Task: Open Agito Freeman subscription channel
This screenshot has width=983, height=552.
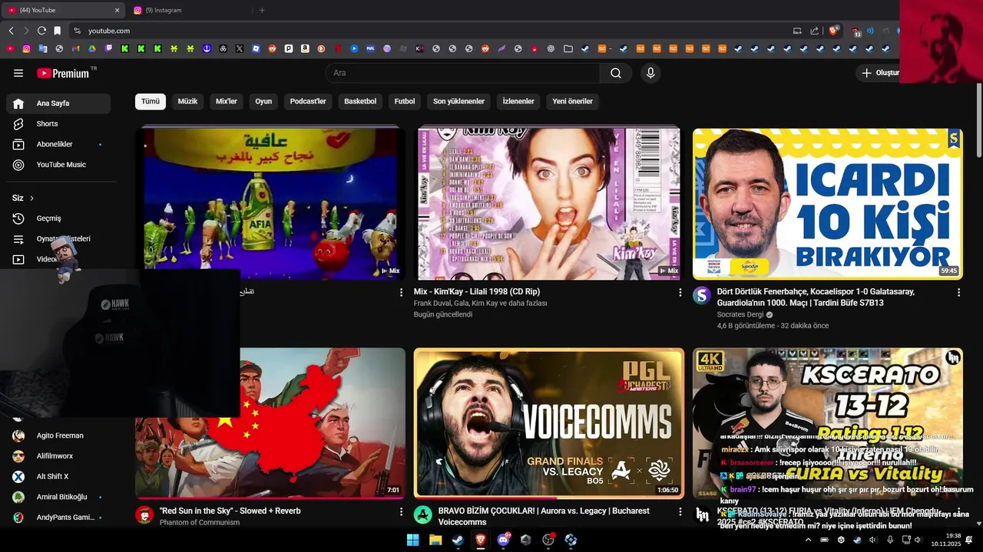Action: [x=58, y=435]
